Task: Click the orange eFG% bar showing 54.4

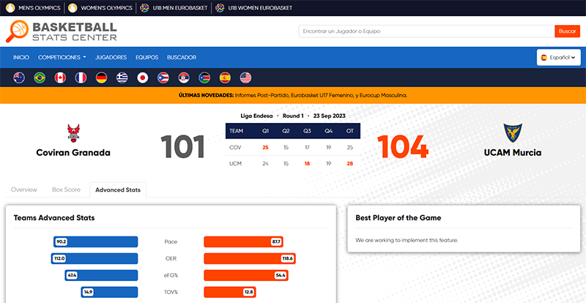Action: tap(246, 275)
